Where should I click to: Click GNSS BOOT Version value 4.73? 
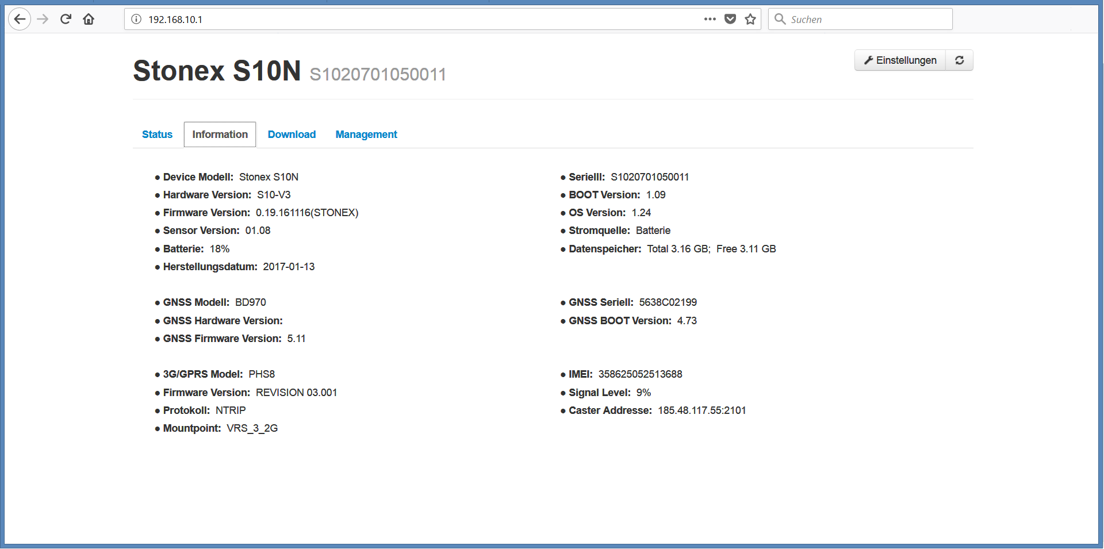(x=687, y=321)
